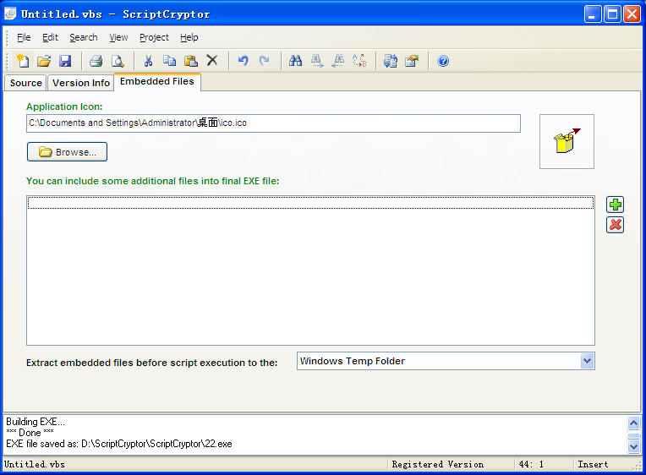Select the Embedded Files tab
Image resolution: width=646 pixels, height=475 pixels.
click(157, 82)
